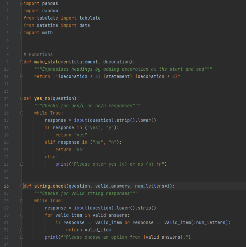
Task: Click the 'return valid_item' statement
Action: [x=88, y=230]
